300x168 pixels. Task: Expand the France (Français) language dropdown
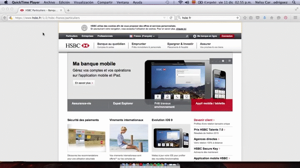point(142,36)
